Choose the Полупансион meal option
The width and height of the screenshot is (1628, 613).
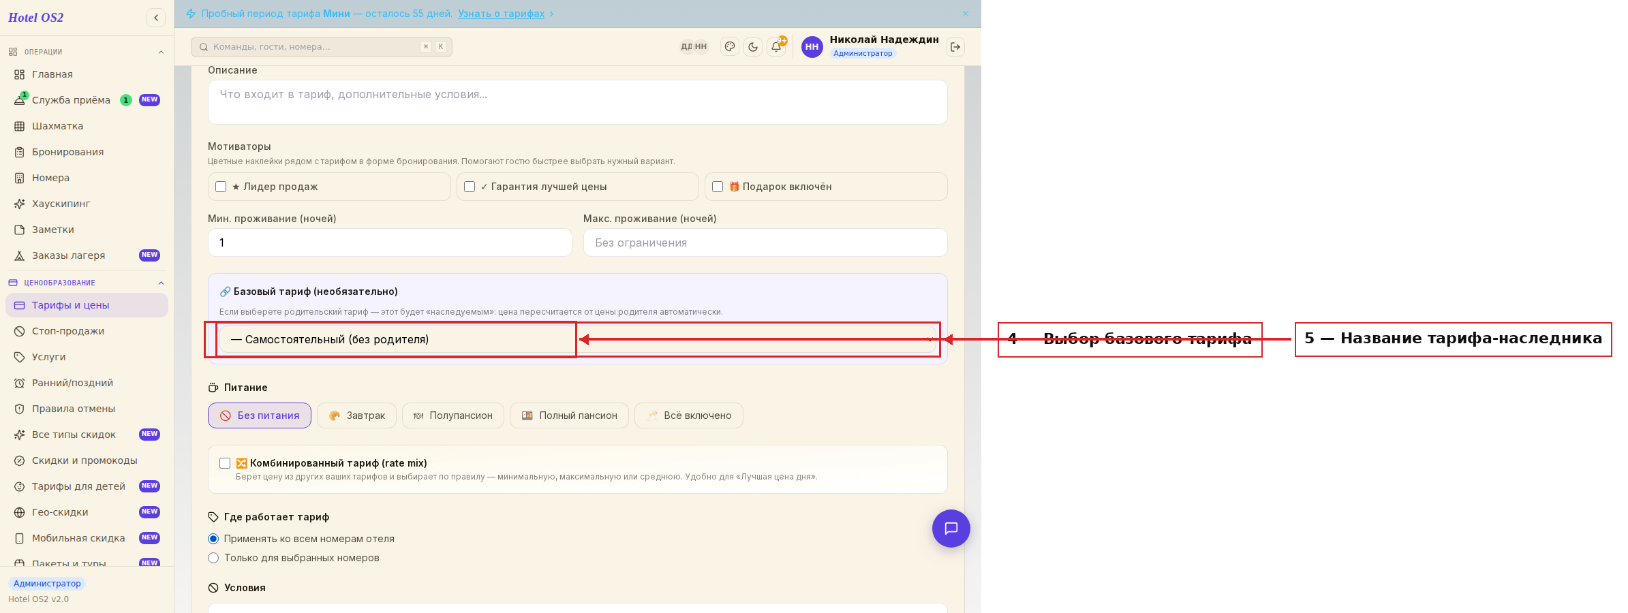coord(453,415)
